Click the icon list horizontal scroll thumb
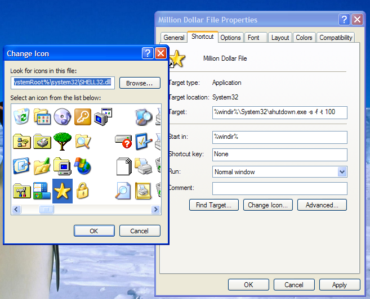Image resolution: width=370 pixels, height=299 pixels. point(46,209)
